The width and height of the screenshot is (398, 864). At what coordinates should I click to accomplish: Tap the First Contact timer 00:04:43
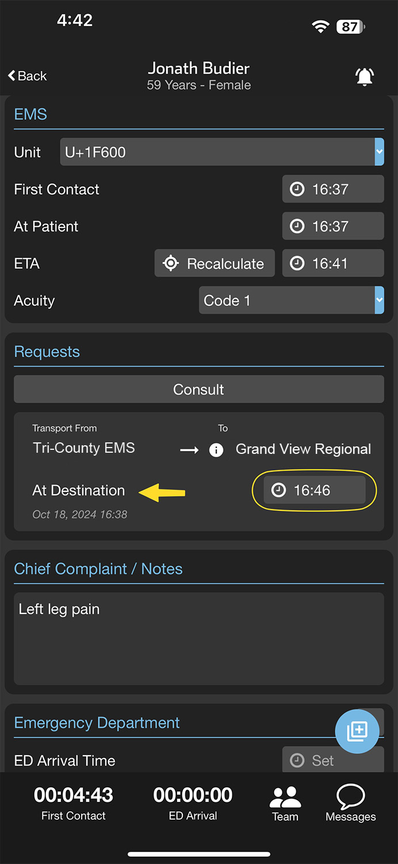coord(74,803)
